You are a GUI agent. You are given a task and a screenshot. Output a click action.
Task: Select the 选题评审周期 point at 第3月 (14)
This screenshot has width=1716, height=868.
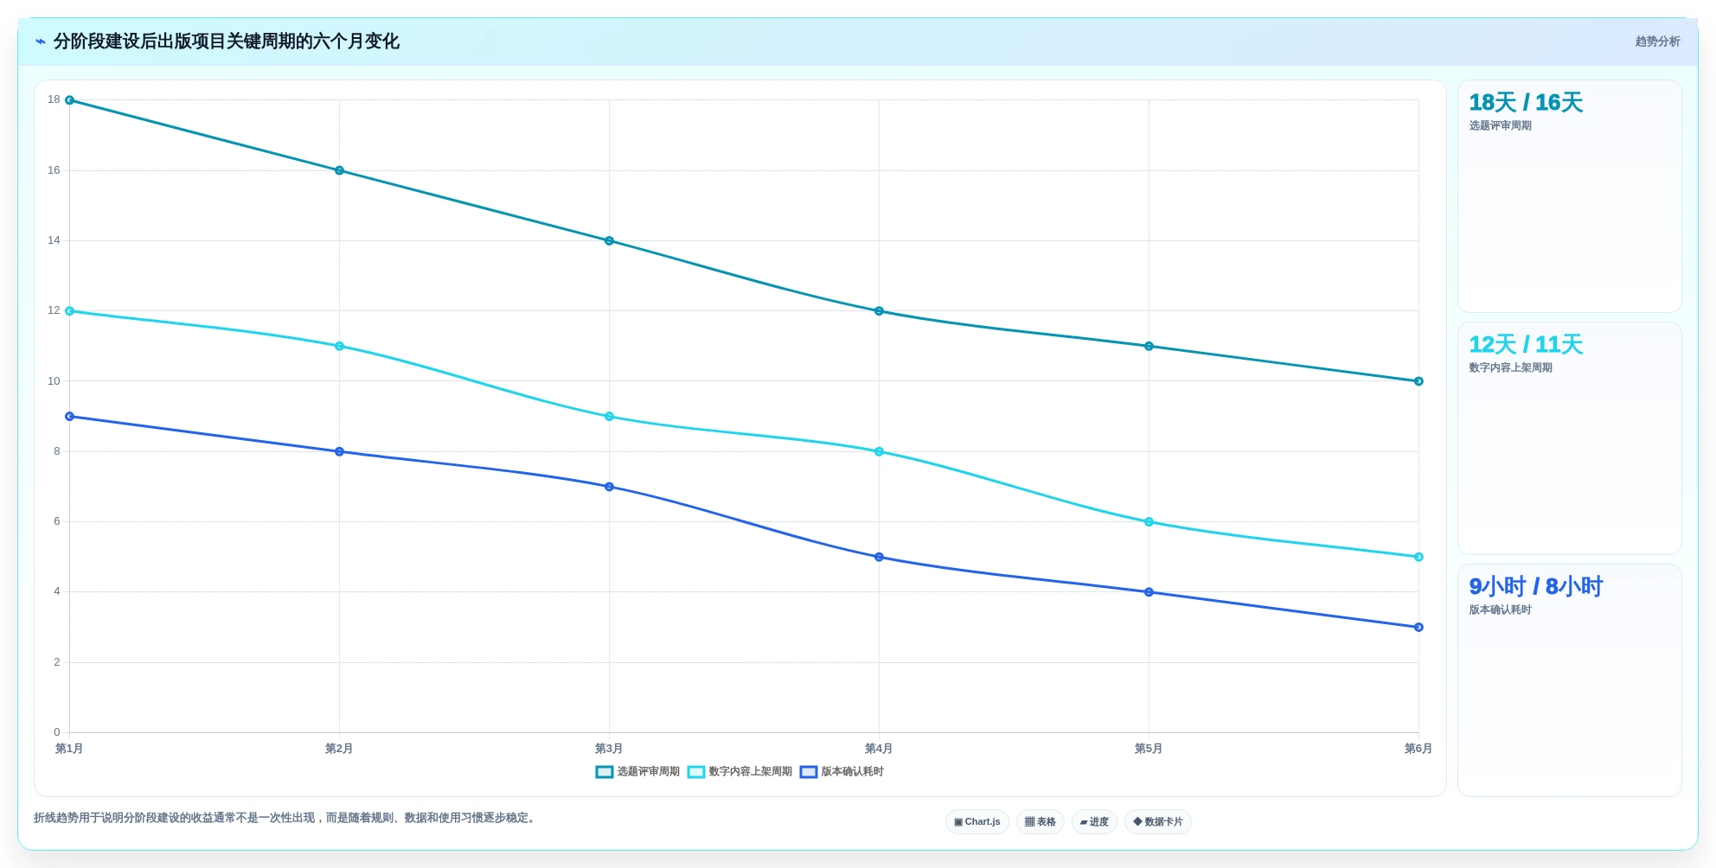609,241
